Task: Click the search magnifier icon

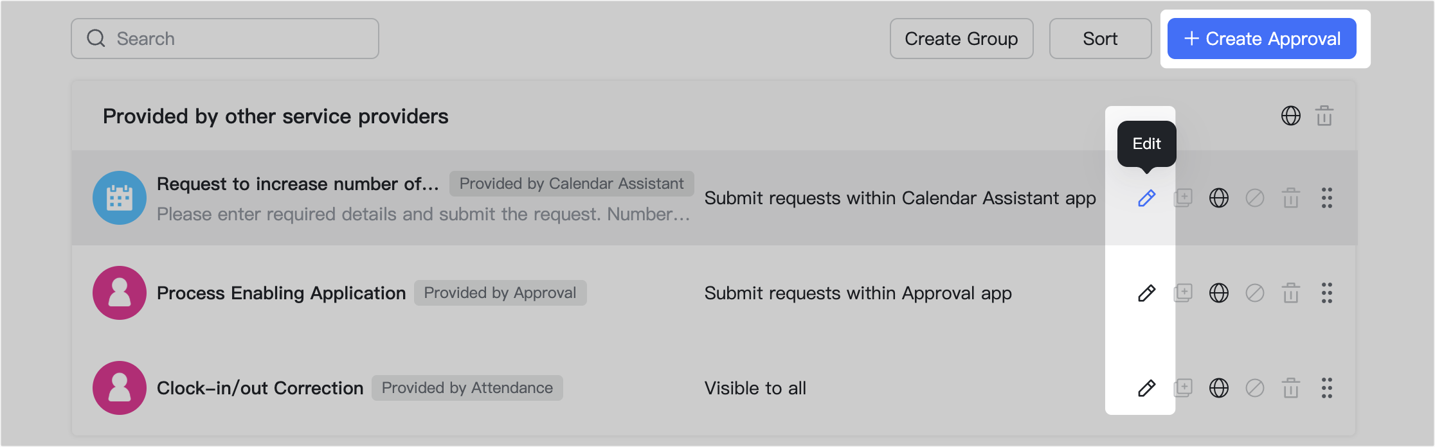Action: coord(96,38)
